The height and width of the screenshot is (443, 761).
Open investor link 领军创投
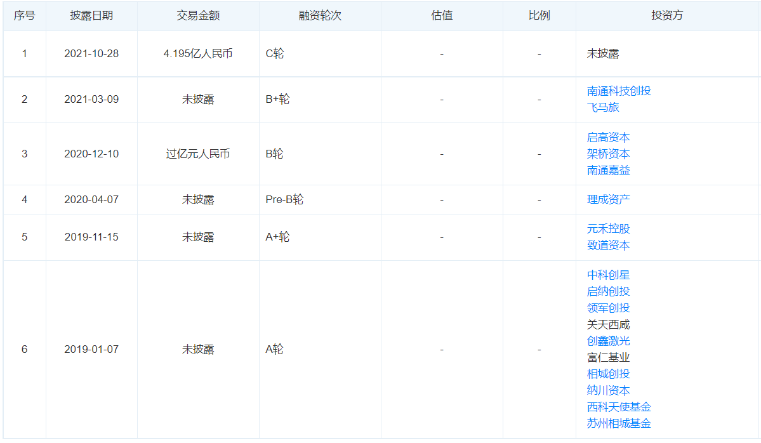coord(608,308)
